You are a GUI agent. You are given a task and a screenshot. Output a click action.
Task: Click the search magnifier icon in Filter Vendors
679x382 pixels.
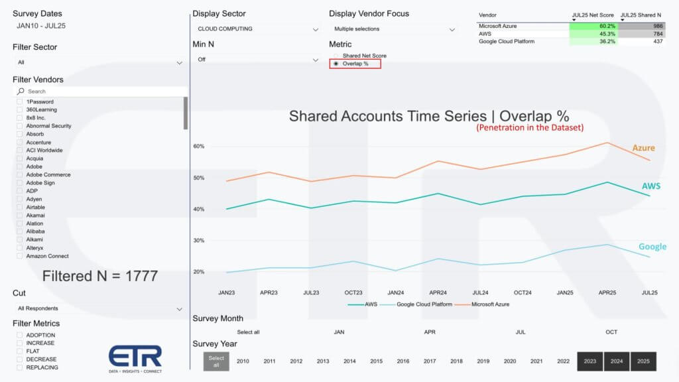(21, 92)
